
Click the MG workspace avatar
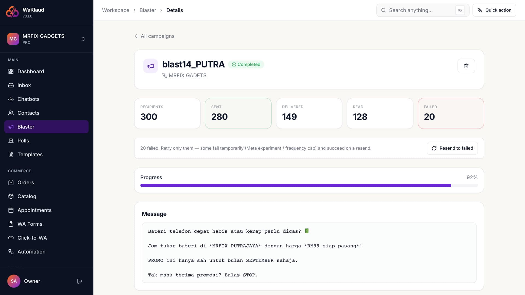click(13, 39)
